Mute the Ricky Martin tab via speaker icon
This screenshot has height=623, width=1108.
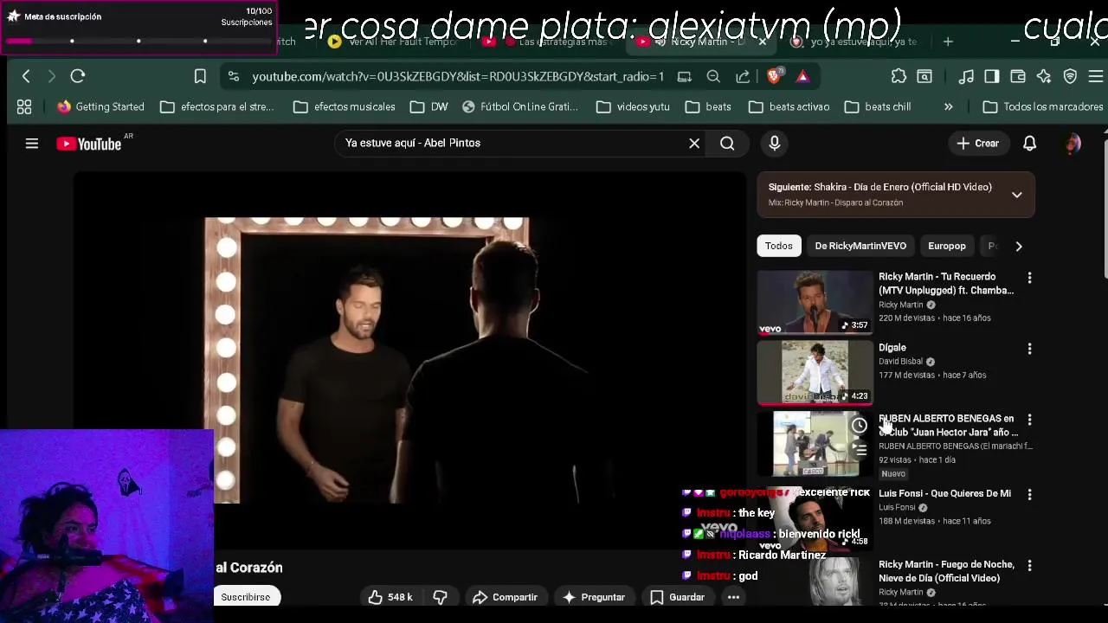click(660, 42)
